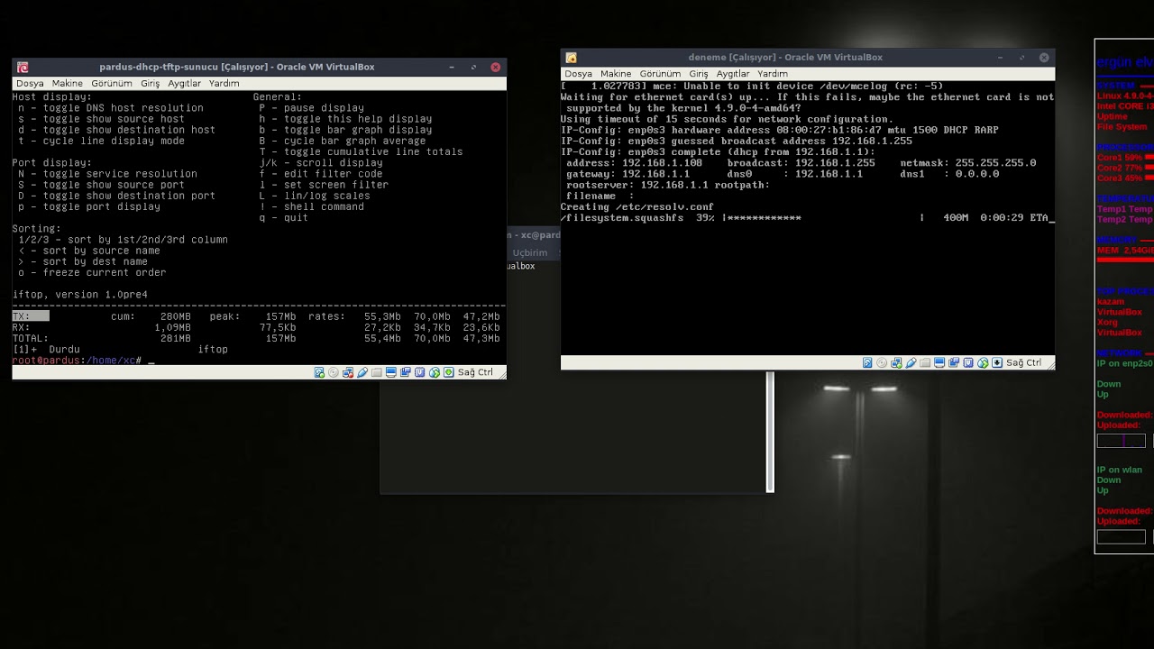Click keyboard capture arrow indicator in deneme window
Image resolution: width=1154 pixels, height=649 pixels.
997,362
